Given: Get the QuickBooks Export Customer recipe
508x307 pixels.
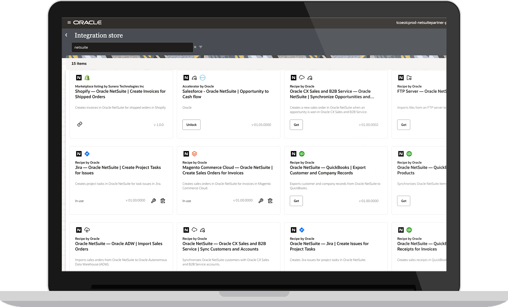Looking at the screenshot, I should [x=296, y=201].
